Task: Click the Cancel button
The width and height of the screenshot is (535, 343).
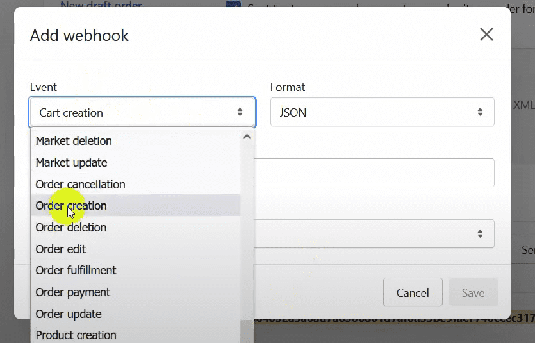Action: click(x=413, y=293)
